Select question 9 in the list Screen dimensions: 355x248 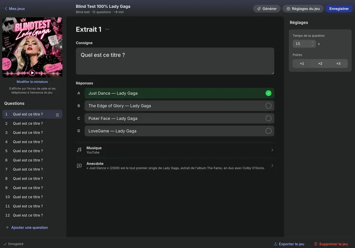tap(32, 188)
